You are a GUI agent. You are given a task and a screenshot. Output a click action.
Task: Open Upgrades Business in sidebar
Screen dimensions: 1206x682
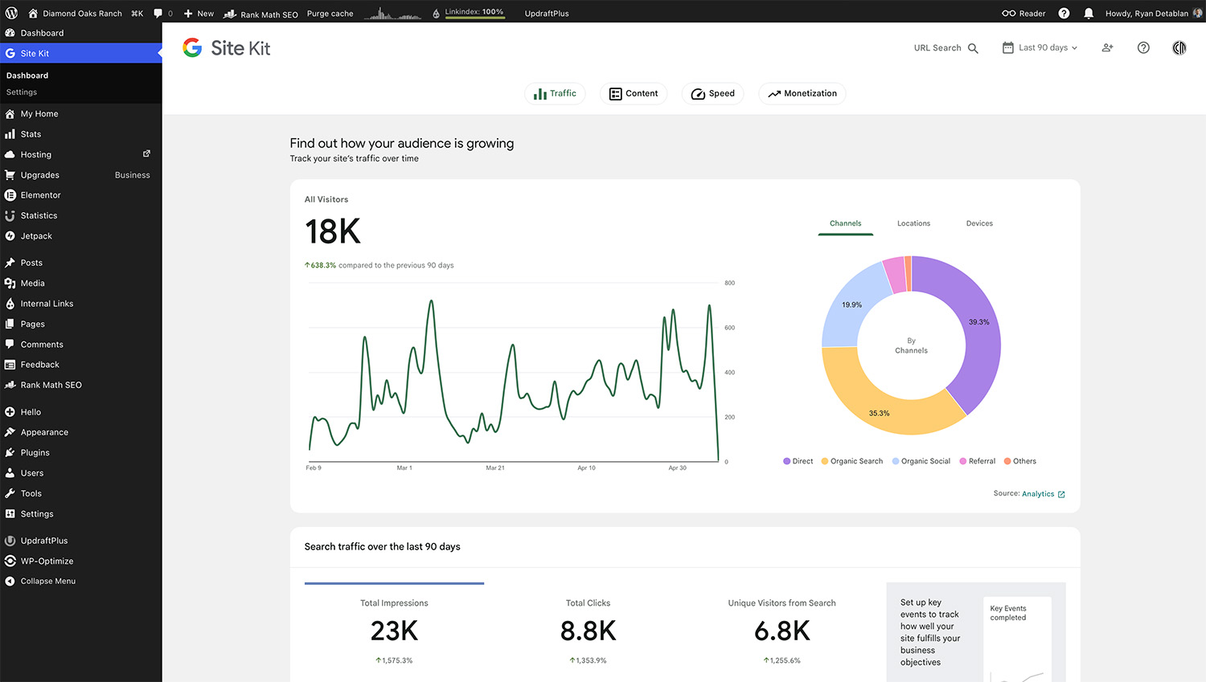[x=80, y=175]
